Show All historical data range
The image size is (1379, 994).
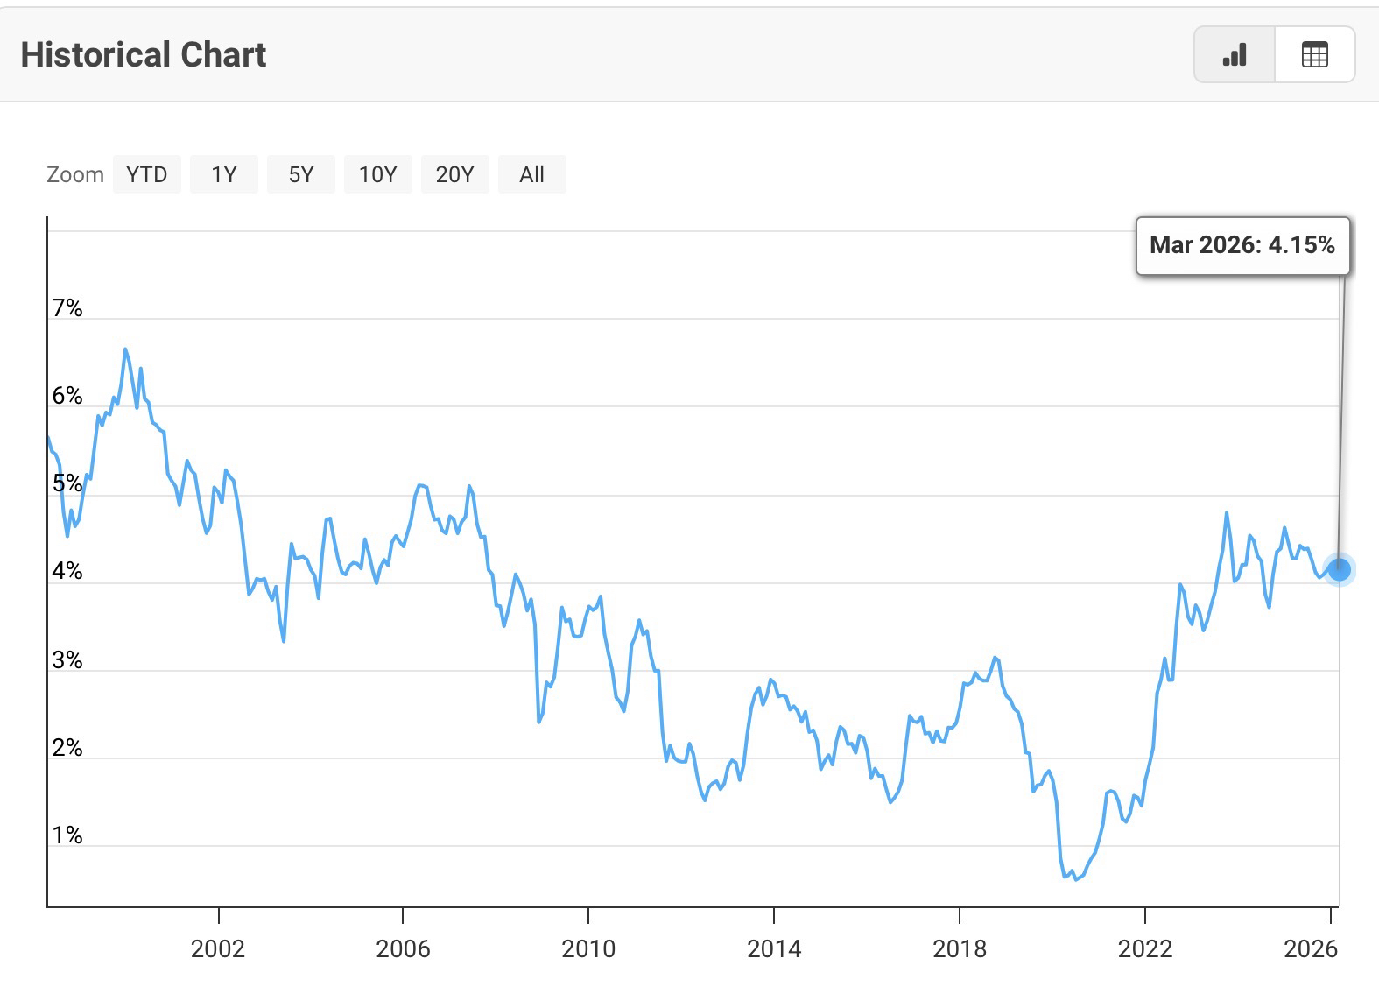(x=532, y=174)
